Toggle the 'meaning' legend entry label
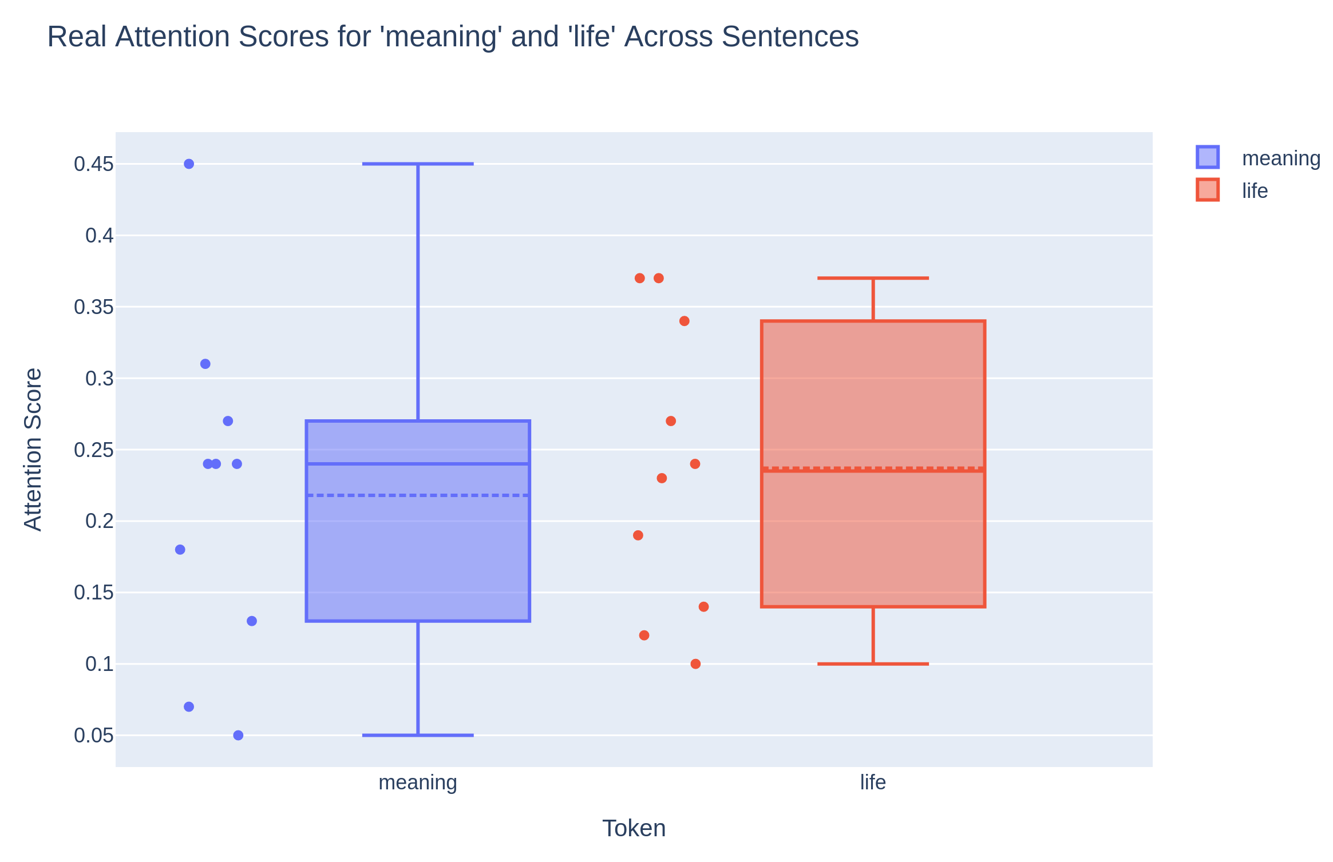 pyautogui.click(x=1280, y=158)
